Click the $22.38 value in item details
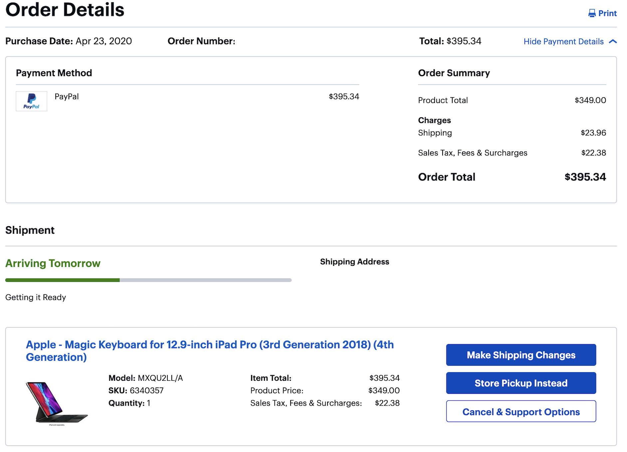 [x=387, y=403]
